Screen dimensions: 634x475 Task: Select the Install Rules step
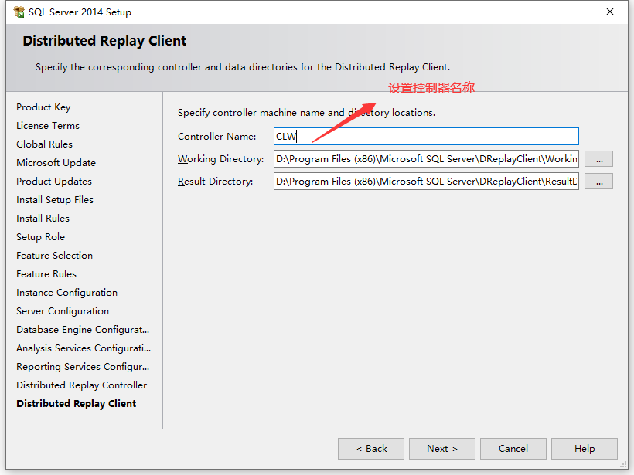43,219
